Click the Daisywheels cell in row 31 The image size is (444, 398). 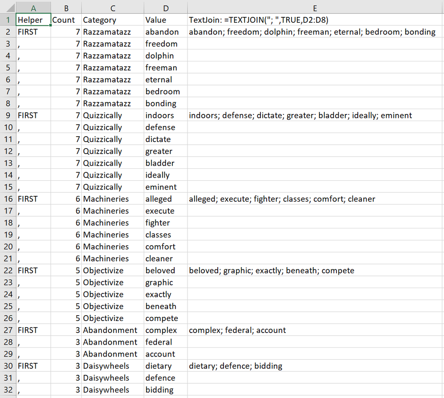(113, 378)
